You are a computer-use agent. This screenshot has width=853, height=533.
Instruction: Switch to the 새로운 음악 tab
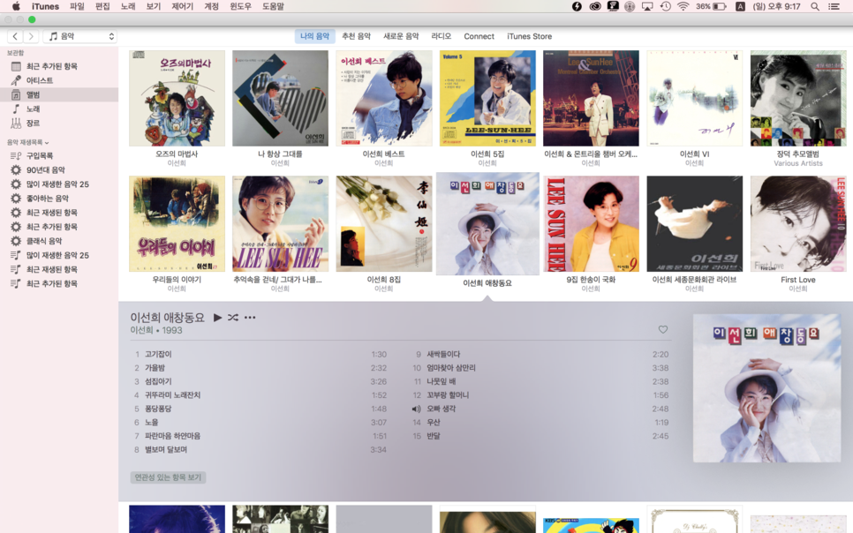401,36
